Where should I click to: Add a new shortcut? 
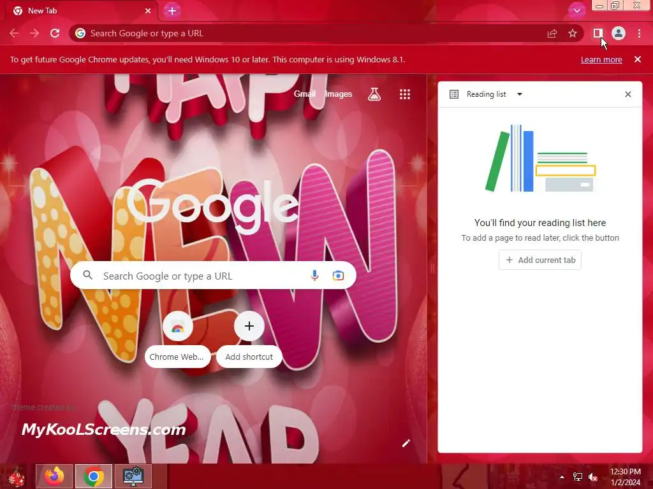(x=249, y=339)
